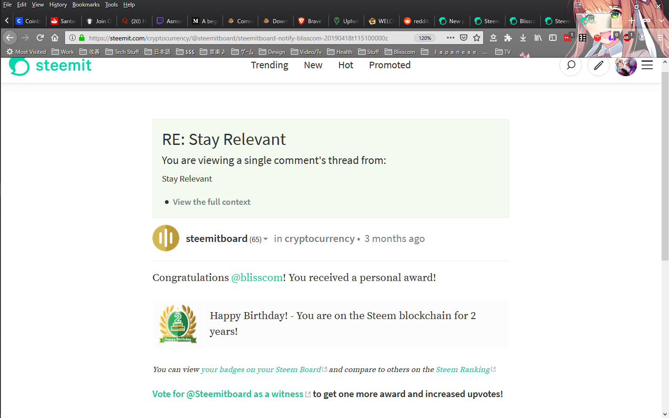
Task: Open the View the full context link
Action: pyautogui.click(x=211, y=202)
